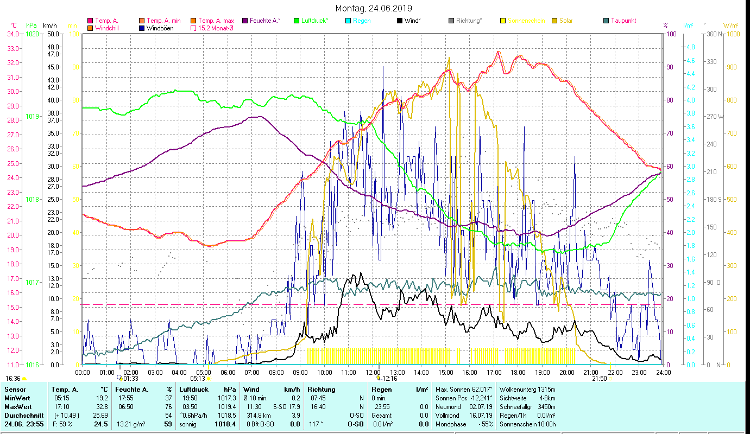750x434 pixels.
Task: Click the 0 Bft O-SO wind reading
Action: point(261,424)
